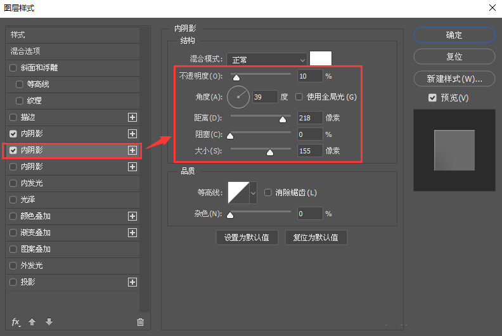Enable the 光泽 checkbox
Viewport: 502px width, 336px height.
click(13, 200)
